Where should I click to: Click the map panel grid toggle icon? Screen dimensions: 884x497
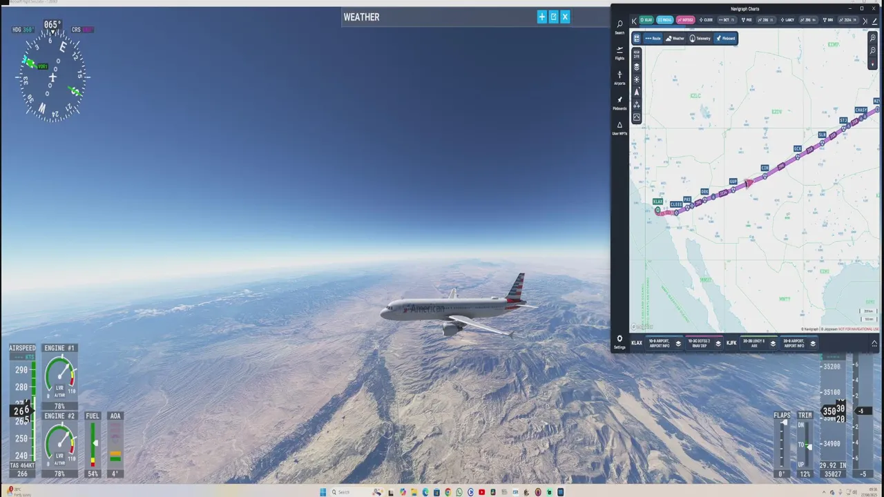point(637,39)
